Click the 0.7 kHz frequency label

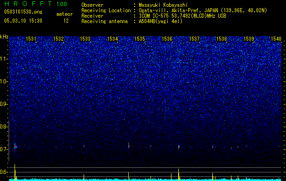click(4, 149)
